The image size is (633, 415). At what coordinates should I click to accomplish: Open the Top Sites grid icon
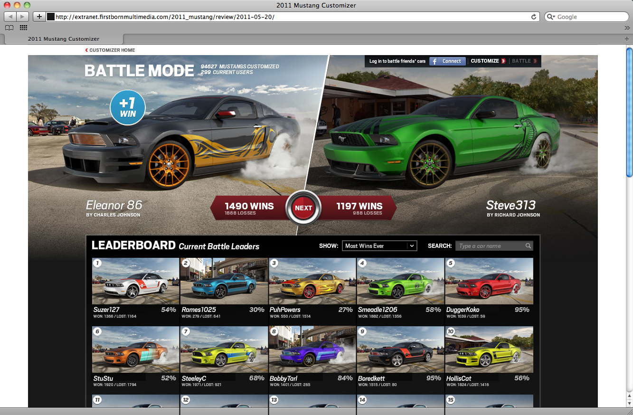point(23,28)
